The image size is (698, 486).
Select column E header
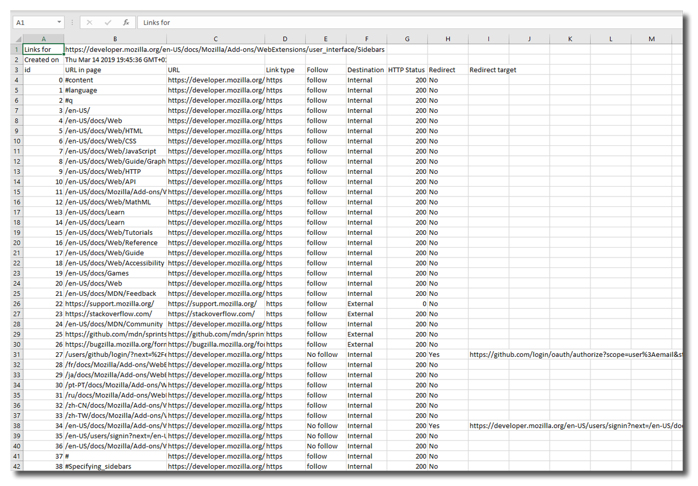(326, 39)
